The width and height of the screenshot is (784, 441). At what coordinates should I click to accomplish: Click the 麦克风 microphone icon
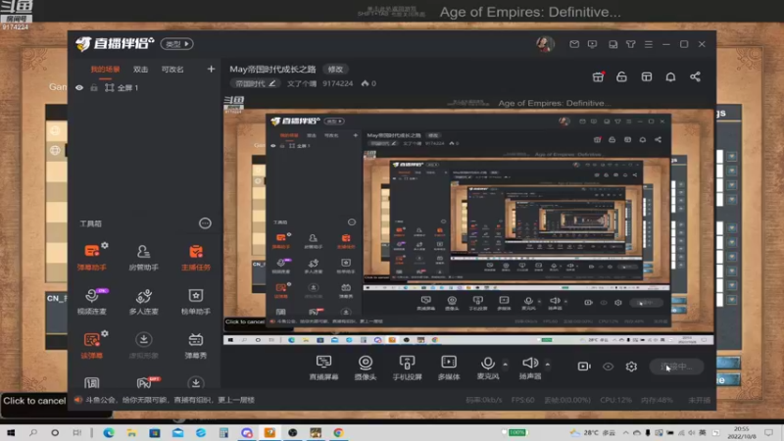(487, 363)
